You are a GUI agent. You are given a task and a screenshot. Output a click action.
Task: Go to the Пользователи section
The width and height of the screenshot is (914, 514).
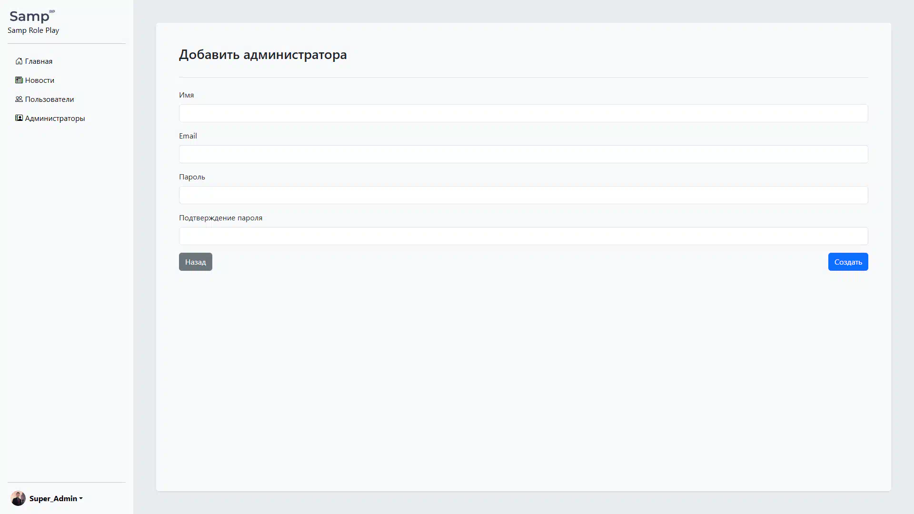[x=50, y=99]
